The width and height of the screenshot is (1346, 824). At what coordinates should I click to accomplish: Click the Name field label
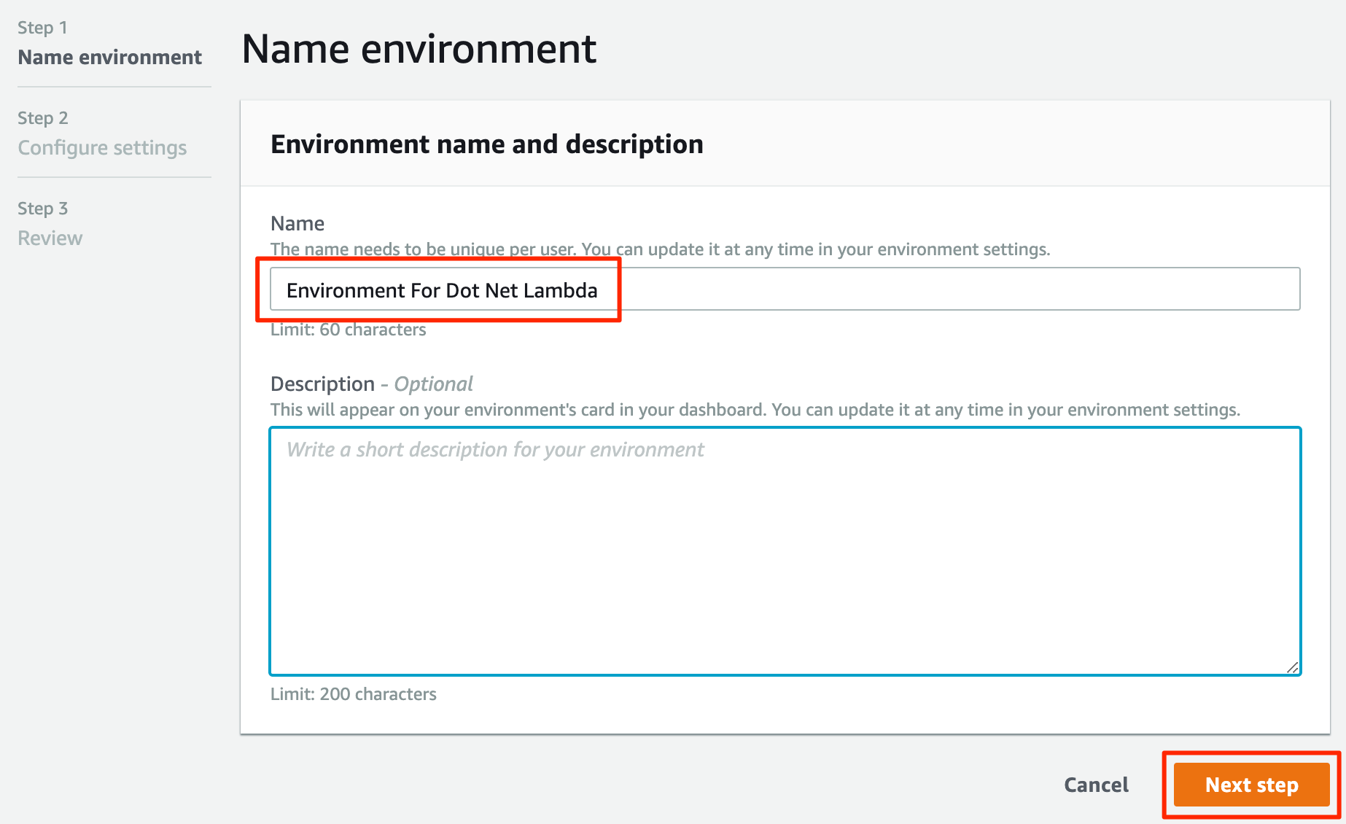297,223
